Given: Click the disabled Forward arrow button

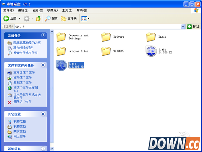Looking at the screenshot, I should [26, 19].
